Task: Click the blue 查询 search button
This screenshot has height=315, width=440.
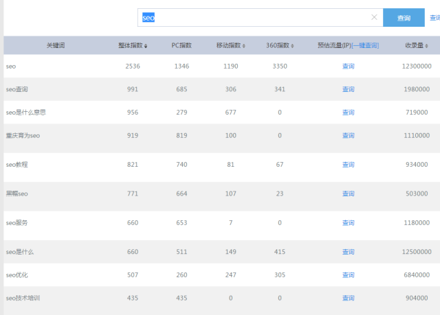Action: point(404,18)
